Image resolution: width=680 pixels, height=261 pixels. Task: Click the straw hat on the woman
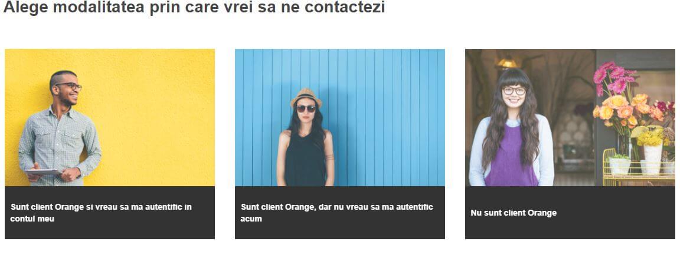click(x=306, y=97)
